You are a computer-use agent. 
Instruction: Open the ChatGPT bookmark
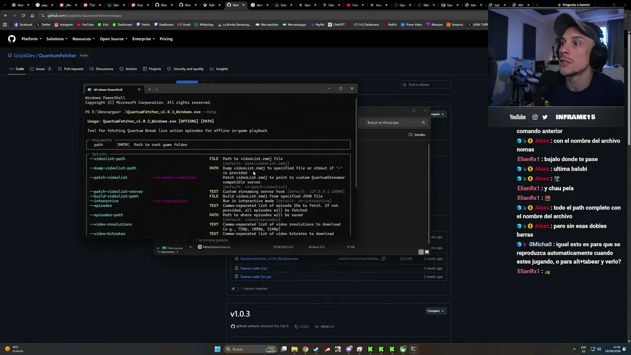click(336, 25)
